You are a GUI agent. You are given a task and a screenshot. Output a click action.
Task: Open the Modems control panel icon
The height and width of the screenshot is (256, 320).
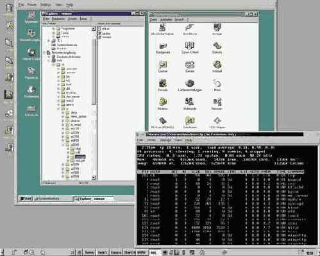coord(163,104)
